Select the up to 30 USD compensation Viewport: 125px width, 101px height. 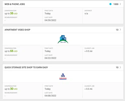[x=11, y=89]
